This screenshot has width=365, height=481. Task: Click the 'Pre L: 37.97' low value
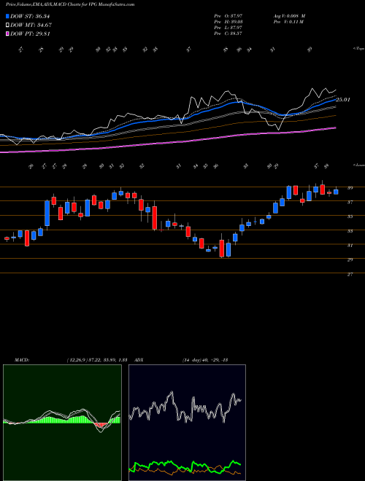228,28
